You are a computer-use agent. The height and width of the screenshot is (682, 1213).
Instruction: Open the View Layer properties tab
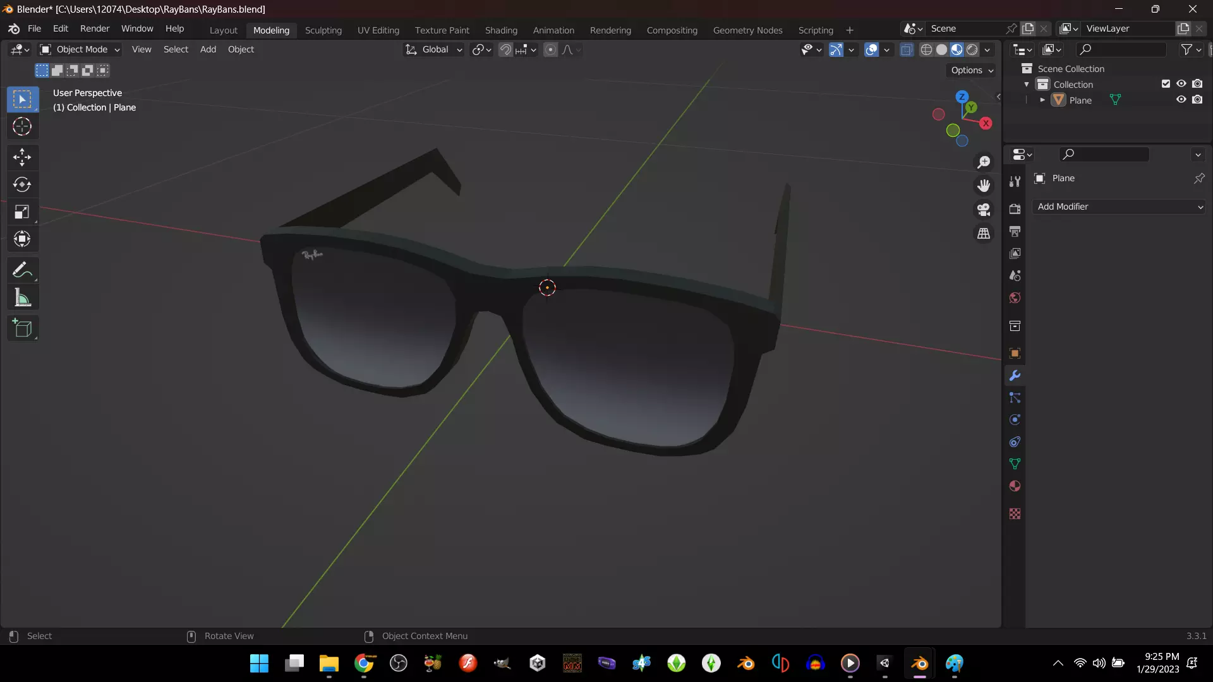tap(1015, 253)
